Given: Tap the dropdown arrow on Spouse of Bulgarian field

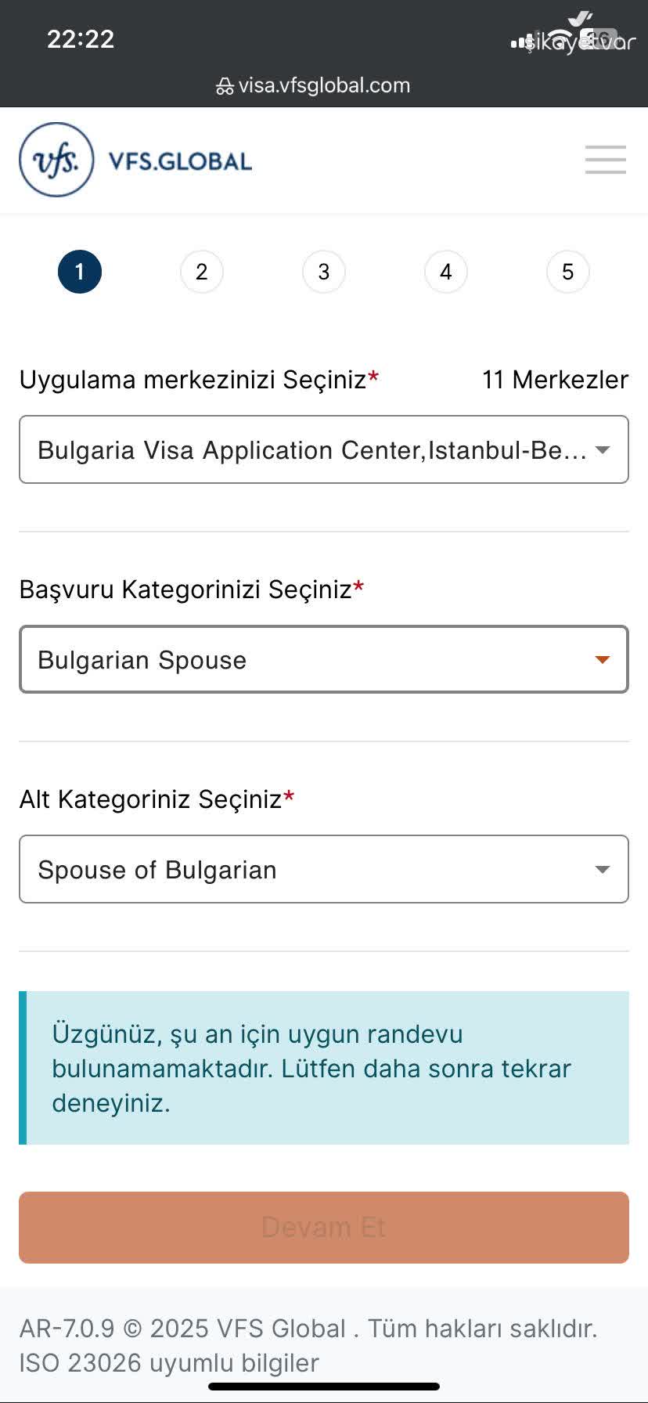Looking at the screenshot, I should pyautogui.click(x=602, y=869).
